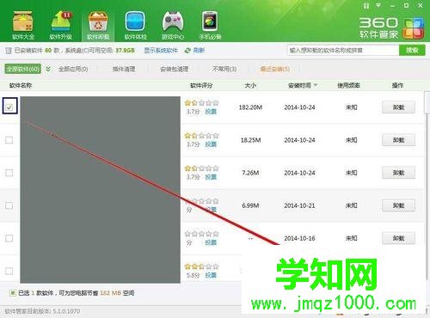Open the 软件大全 software library icon
This screenshot has width=430, height=318.
click(x=23, y=25)
